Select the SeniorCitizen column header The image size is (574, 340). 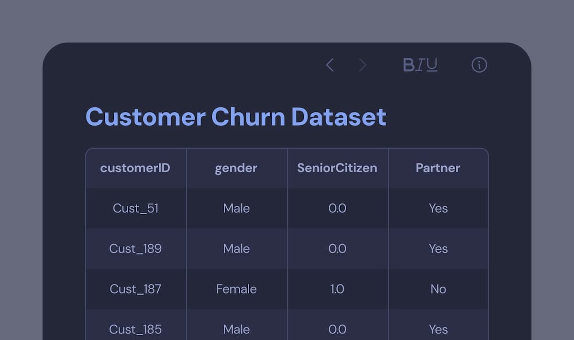(337, 168)
